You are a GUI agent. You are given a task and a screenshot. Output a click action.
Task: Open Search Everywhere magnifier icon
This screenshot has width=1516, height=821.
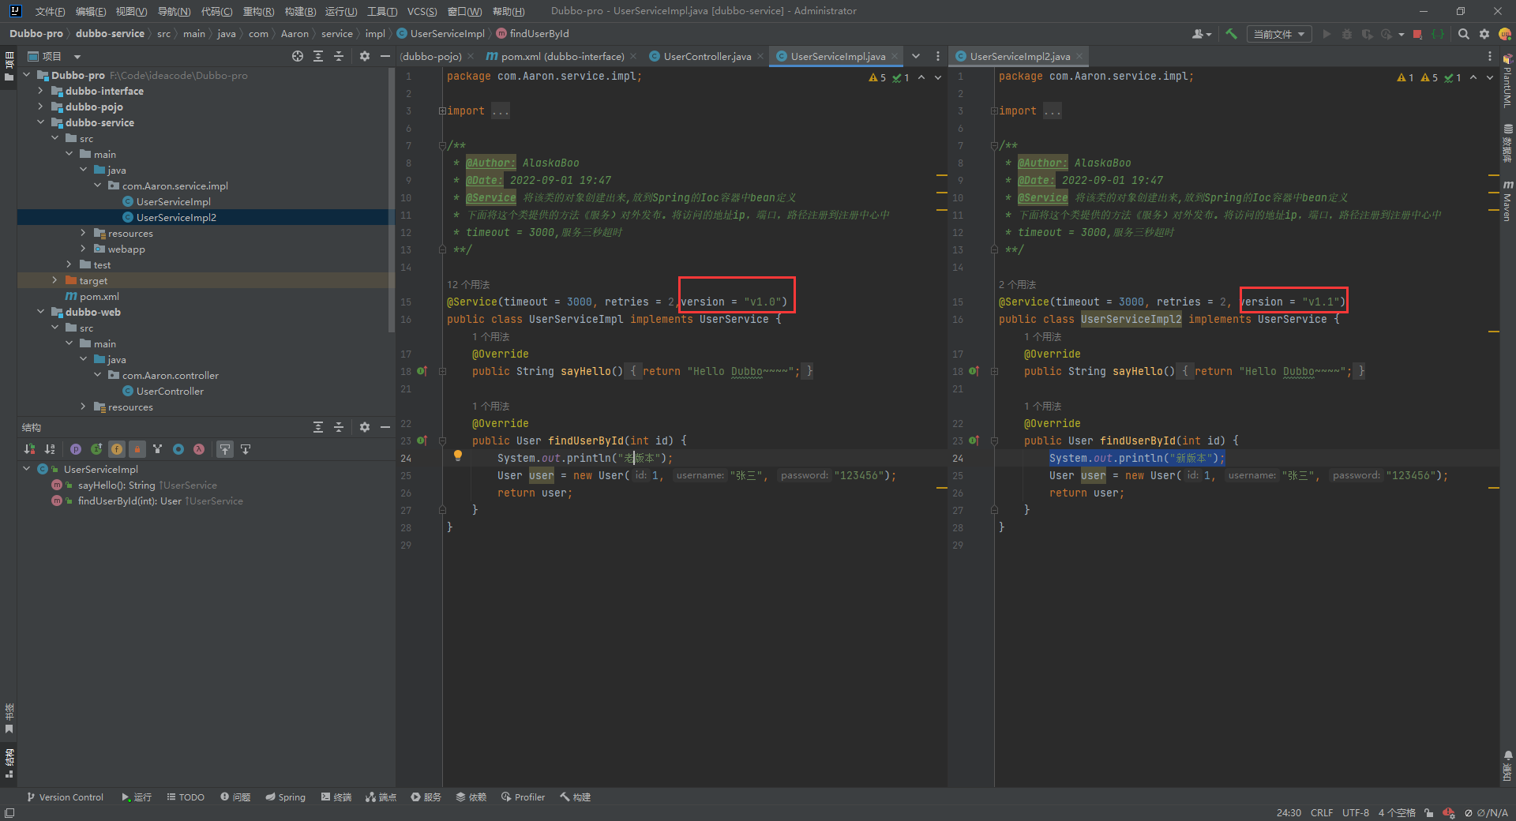coord(1463,34)
